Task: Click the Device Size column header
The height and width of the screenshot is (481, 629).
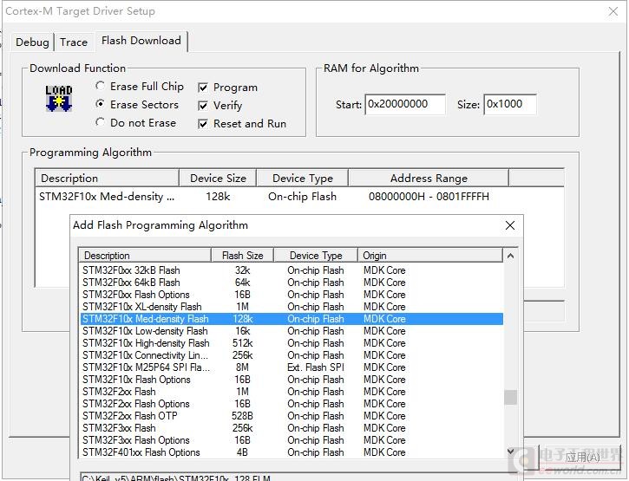Action: (x=218, y=178)
